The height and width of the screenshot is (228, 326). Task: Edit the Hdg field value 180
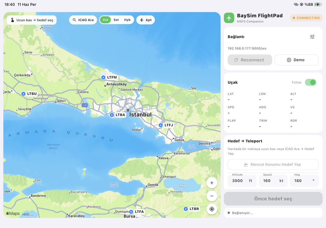[x=304, y=181]
